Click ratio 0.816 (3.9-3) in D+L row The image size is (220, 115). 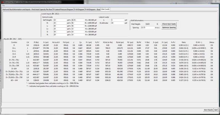click(184, 48)
